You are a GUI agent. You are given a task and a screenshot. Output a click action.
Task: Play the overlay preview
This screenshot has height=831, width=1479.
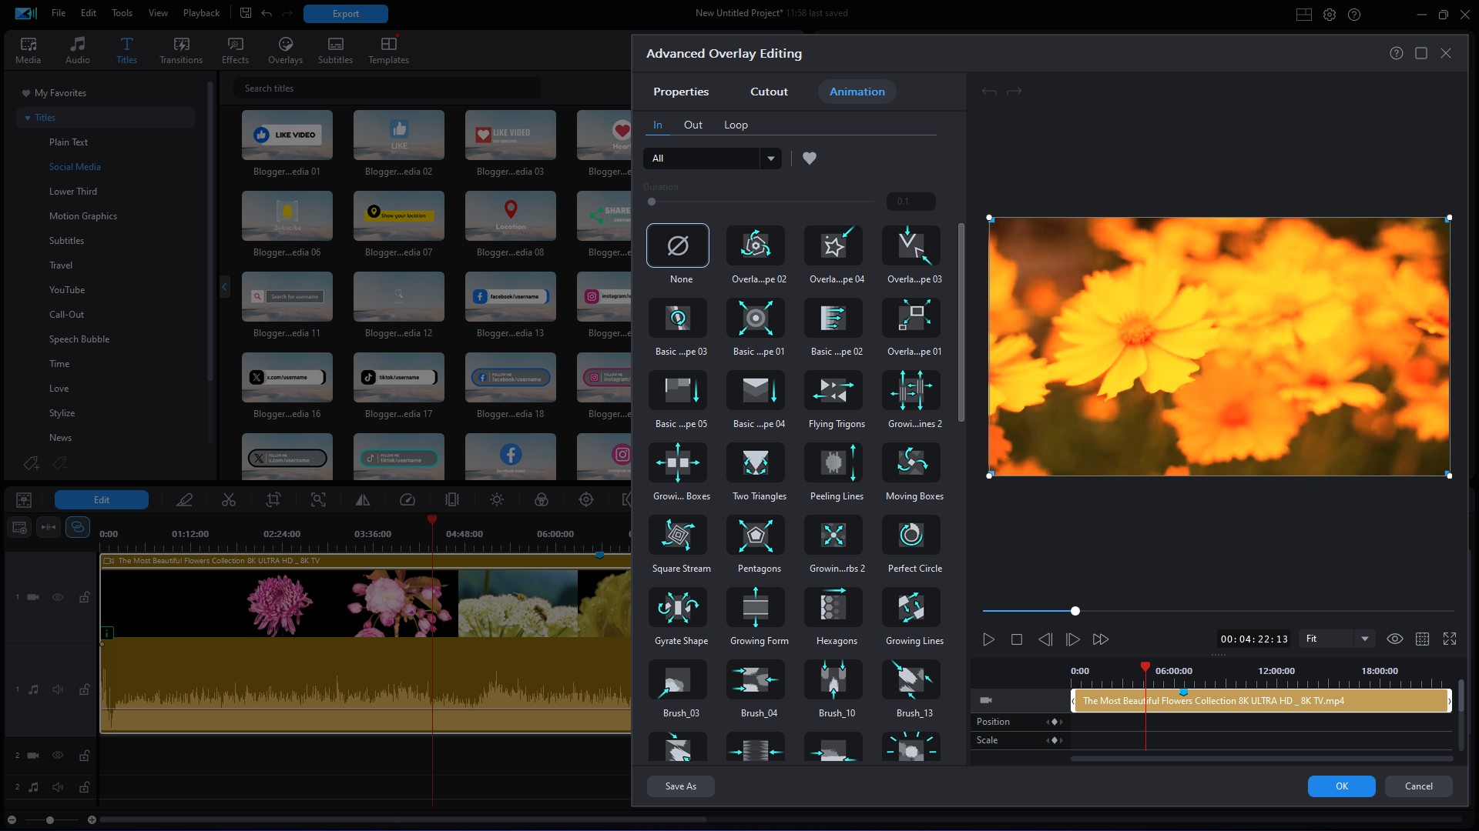[x=988, y=639]
